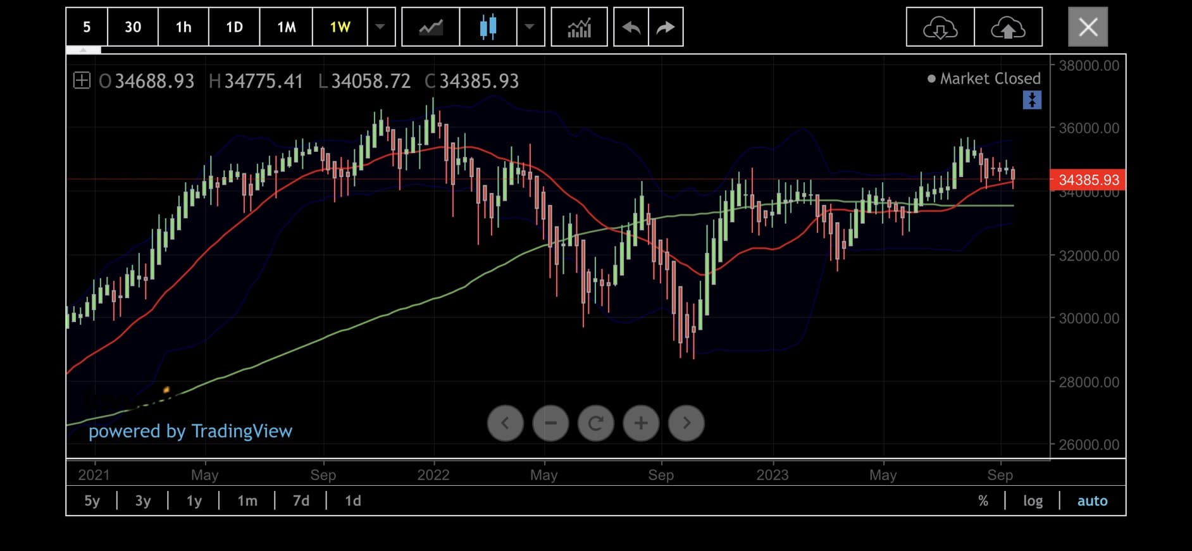This screenshot has width=1192, height=551.
Task: Zoom in with the plus button
Action: [641, 423]
